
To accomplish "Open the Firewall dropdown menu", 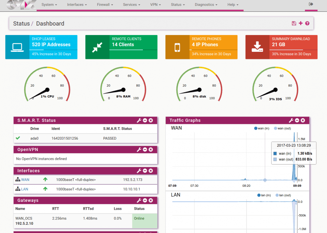I will point(105,5).
